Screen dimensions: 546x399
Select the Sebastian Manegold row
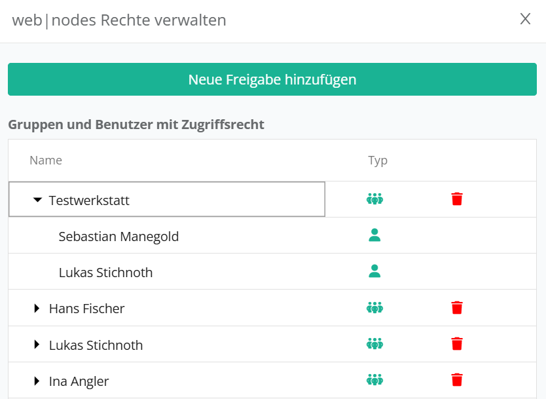118,236
